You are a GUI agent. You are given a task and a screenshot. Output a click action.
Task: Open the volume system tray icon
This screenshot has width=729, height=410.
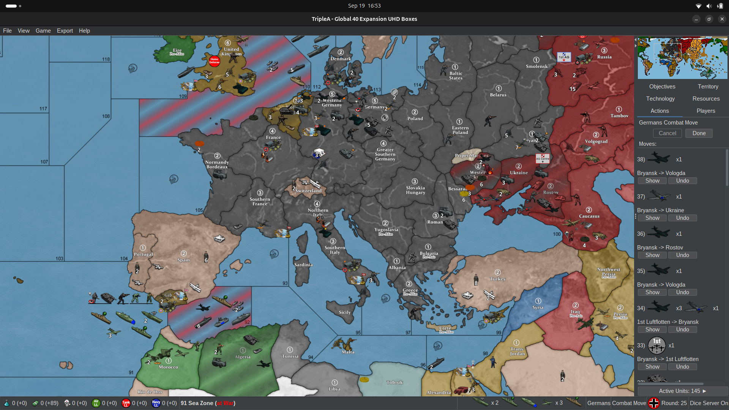(709, 6)
